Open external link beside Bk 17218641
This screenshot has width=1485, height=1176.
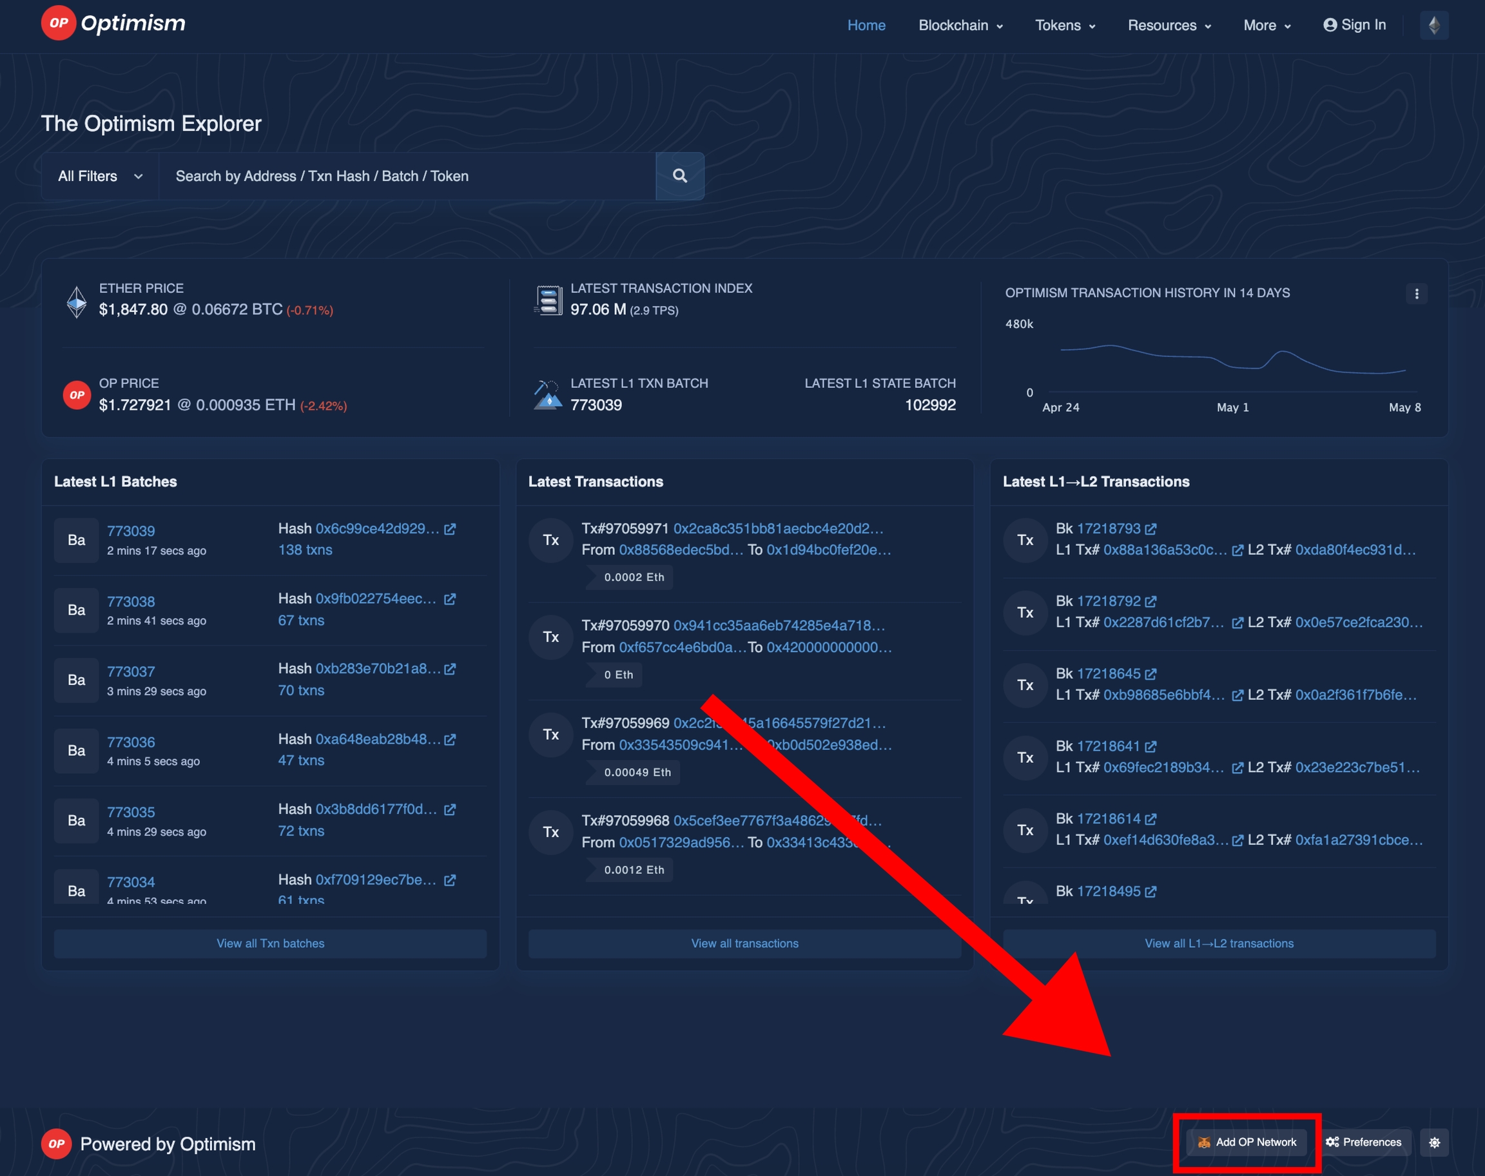point(1150,746)
